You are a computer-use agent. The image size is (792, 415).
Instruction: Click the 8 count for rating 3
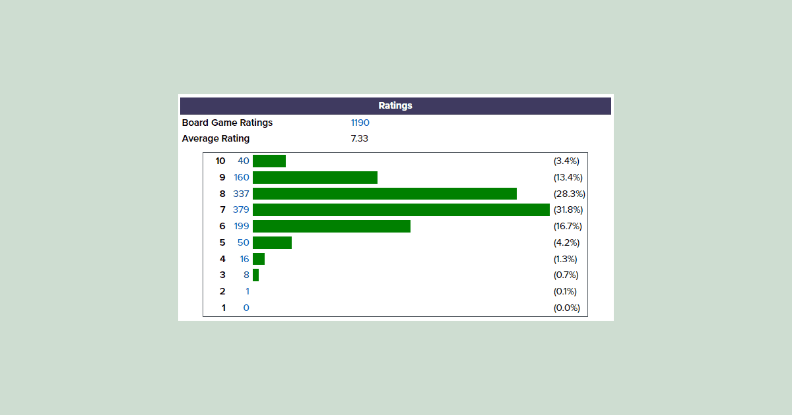point(246,275)
